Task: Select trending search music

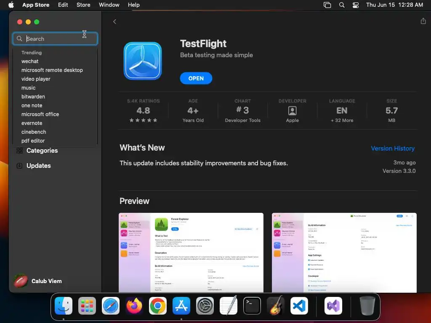Action: (x=28, y=87)
